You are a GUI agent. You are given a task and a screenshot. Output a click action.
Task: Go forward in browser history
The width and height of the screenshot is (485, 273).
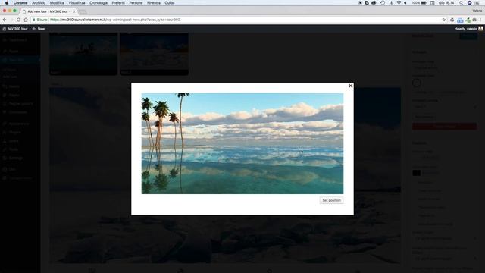[x=12, y=20]
